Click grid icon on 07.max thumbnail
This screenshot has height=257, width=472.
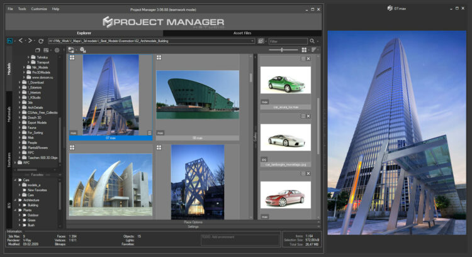72,57
